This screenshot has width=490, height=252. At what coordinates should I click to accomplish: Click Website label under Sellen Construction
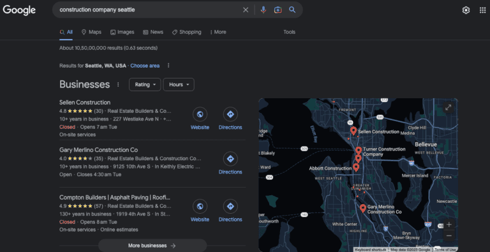200,127
